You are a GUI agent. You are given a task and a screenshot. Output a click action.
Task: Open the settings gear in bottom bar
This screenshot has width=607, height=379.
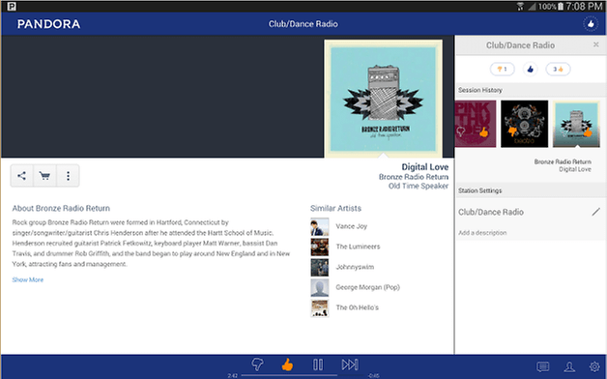[594, 366]
